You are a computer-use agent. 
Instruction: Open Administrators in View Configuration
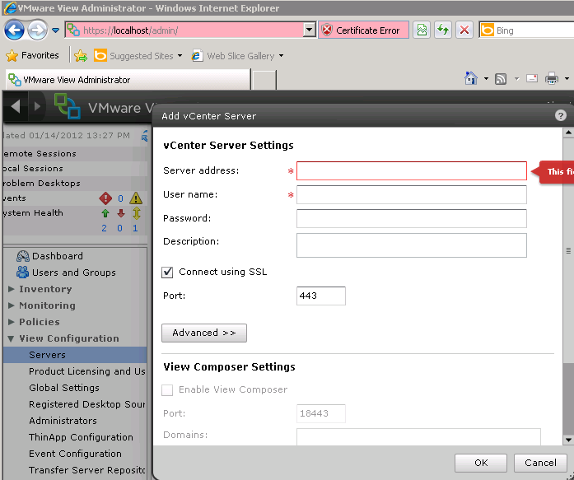[63, 421]
